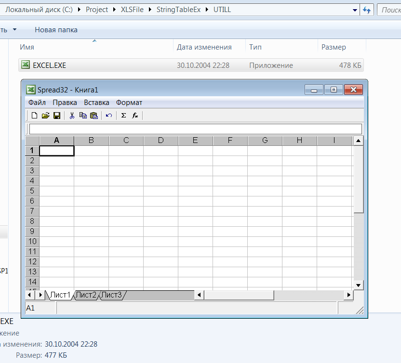
Task: Expand the arrow after XLSFile breadcrumb
Action: (150, 10)
